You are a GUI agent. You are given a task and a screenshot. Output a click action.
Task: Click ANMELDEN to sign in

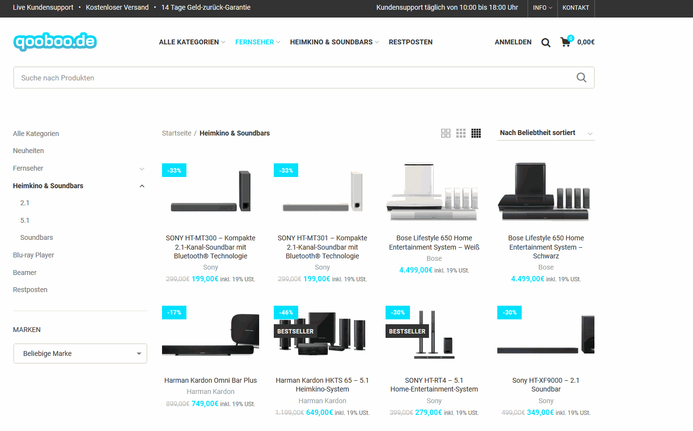[513, 42]
